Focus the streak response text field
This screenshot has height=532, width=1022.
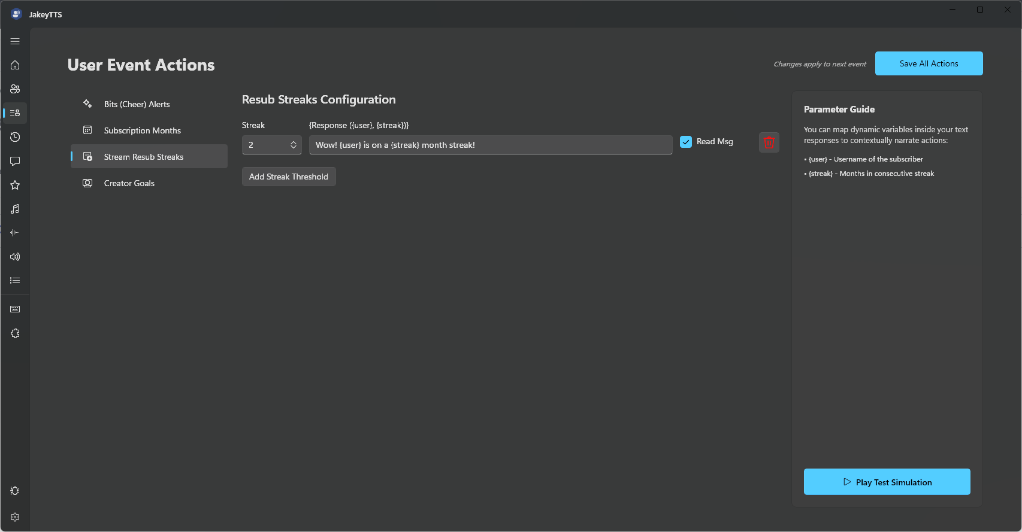[491, 145]
